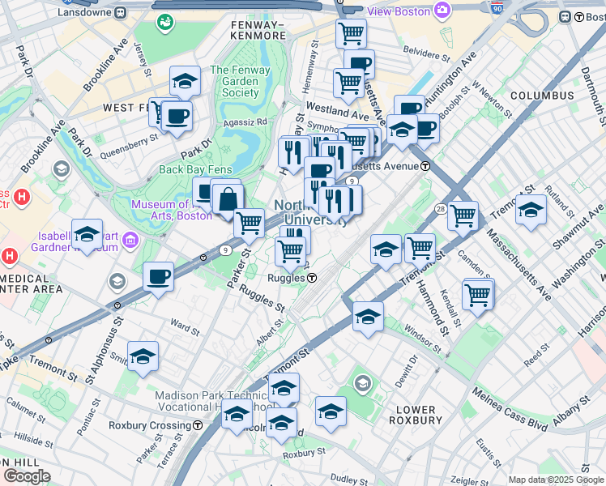Click the FENWAY–KENMORE neighborhood label

tap(258, 31)
